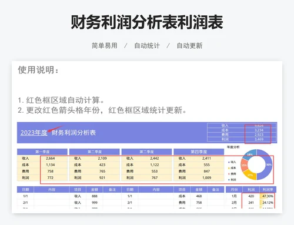Click the 自动统计 tagline text
The height and width of the screenshot is (225, 294).
click(147, 46)
